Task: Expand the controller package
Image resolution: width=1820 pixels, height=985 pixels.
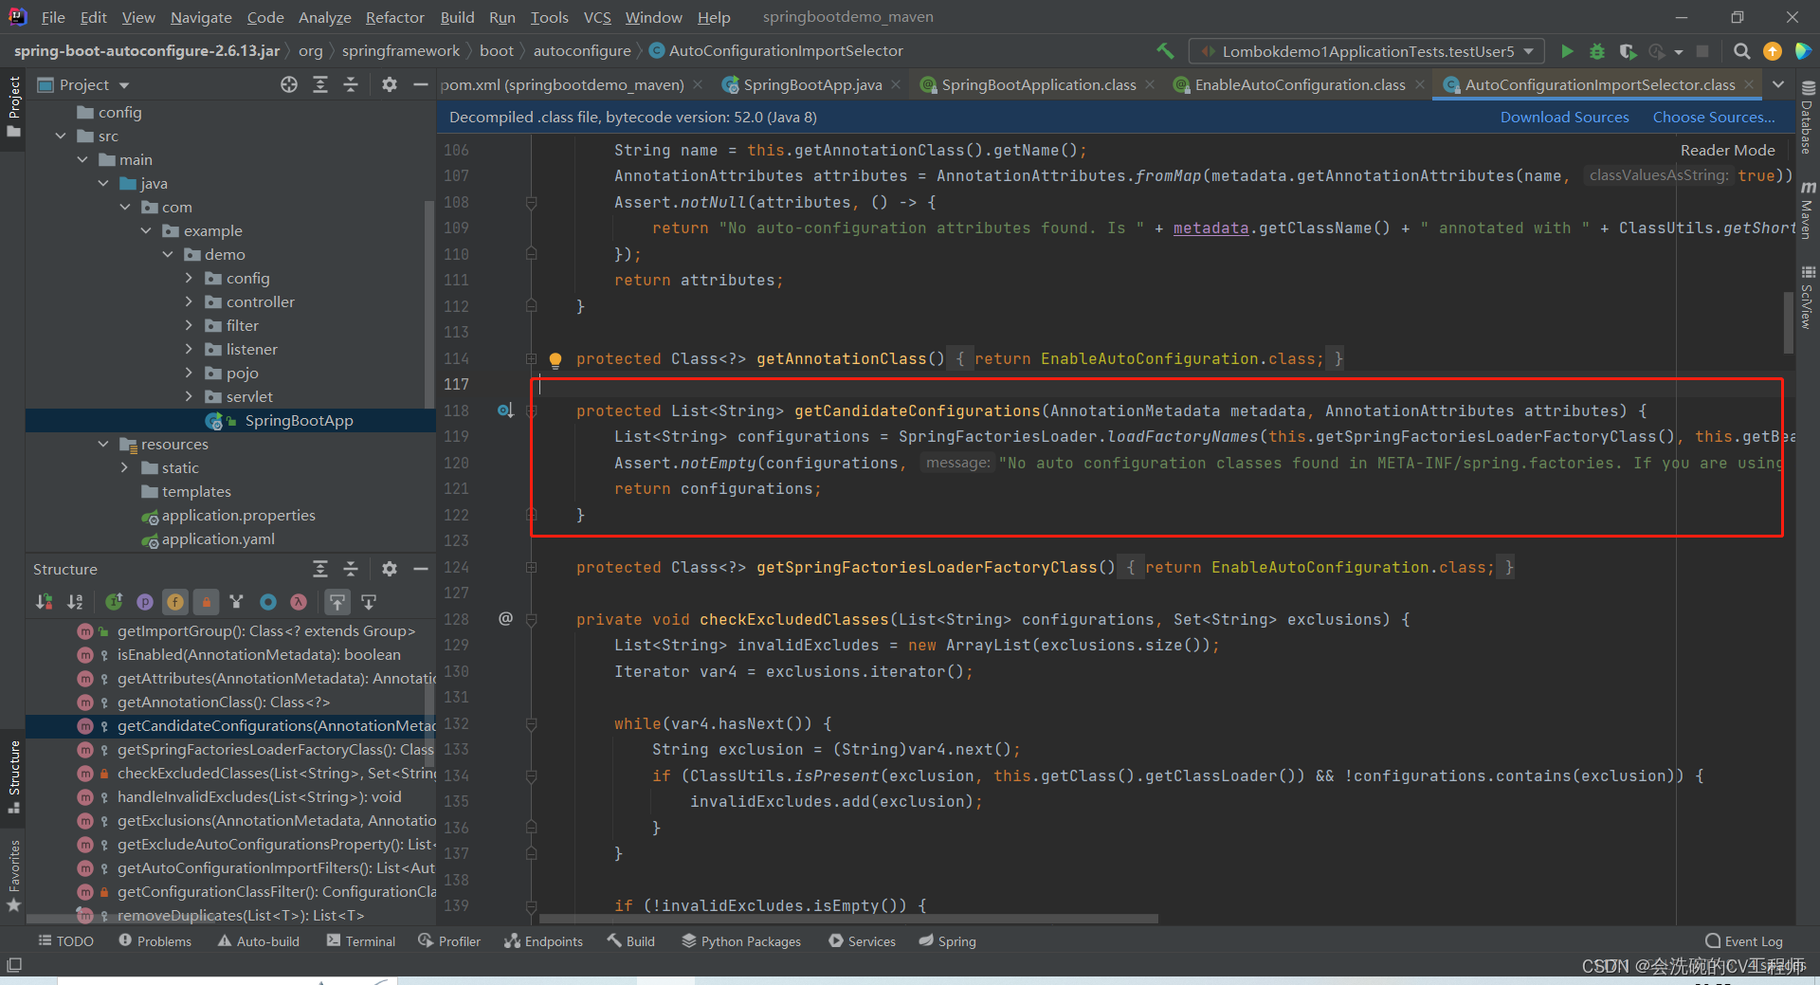Action: point(189,302)
